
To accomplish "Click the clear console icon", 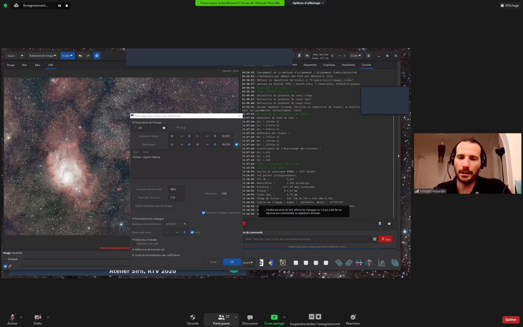I will pyautogui.click(x=389, y=224).
